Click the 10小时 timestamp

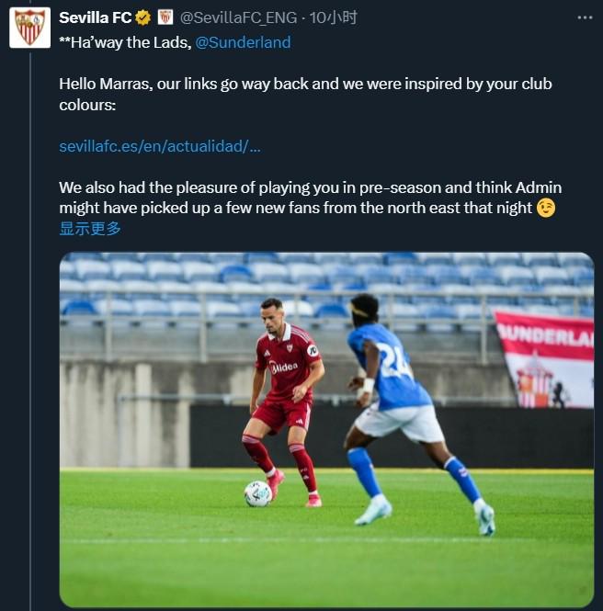(x=333, y=17)
